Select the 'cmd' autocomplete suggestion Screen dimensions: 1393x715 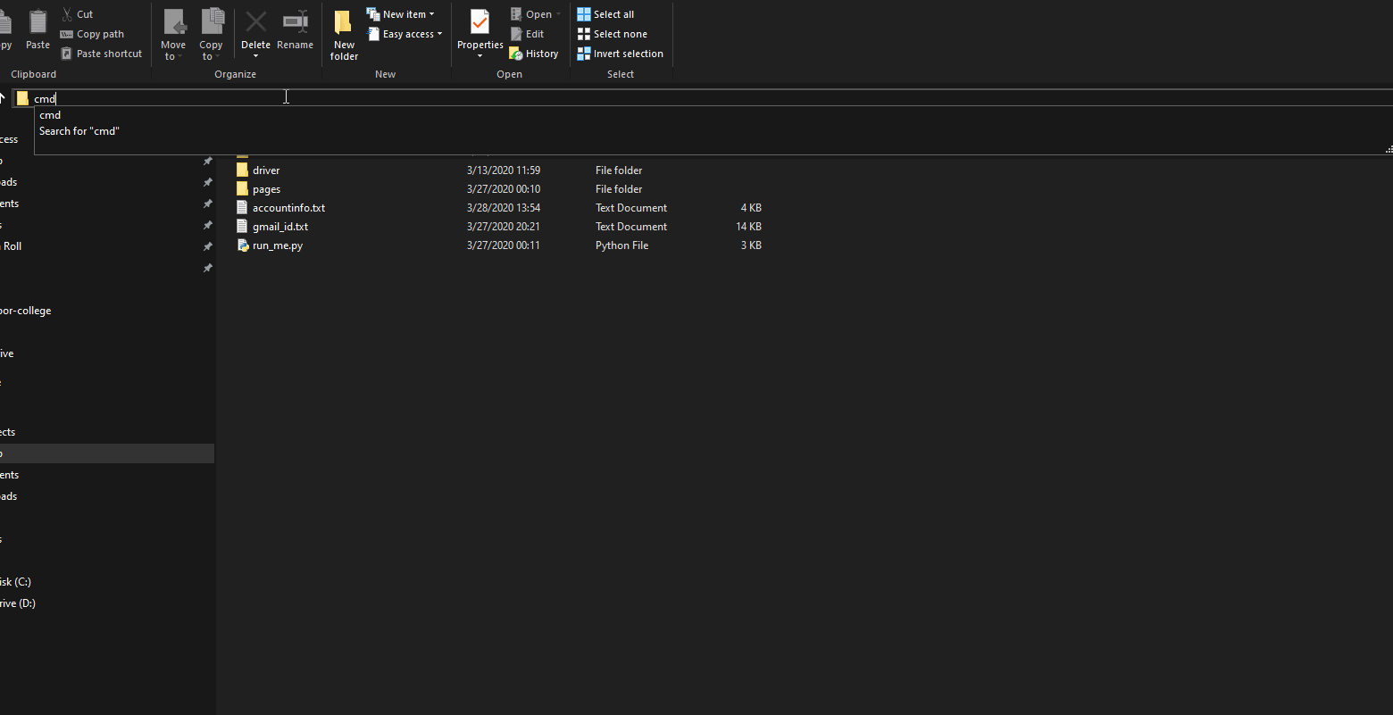tap(50, 115)
